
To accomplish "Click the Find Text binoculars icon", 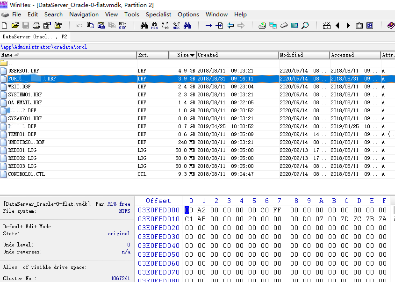I will click(x=144, y=25).
